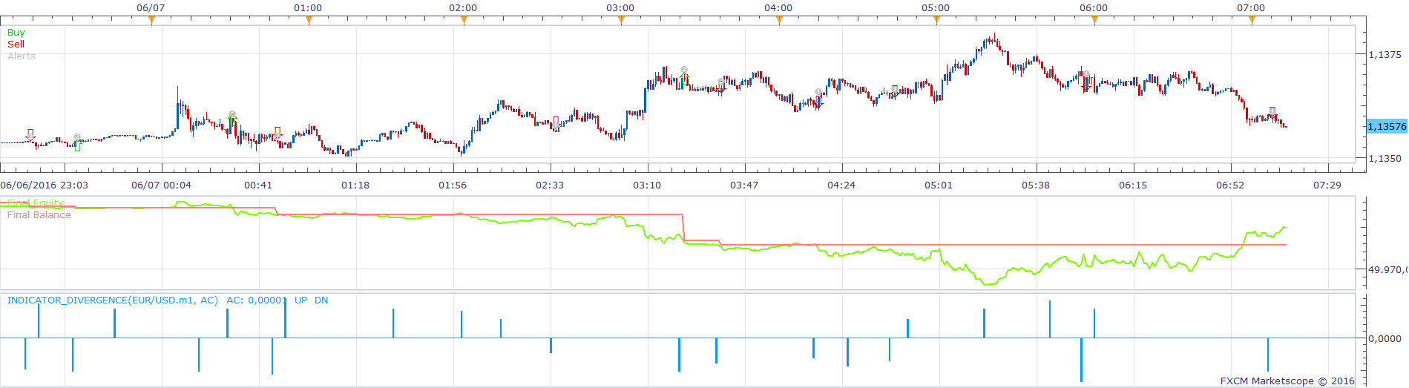Click the orange time marker at 06/07
Image resolution: width=1409 pixels, height=388 pixels.
[151, 21]
